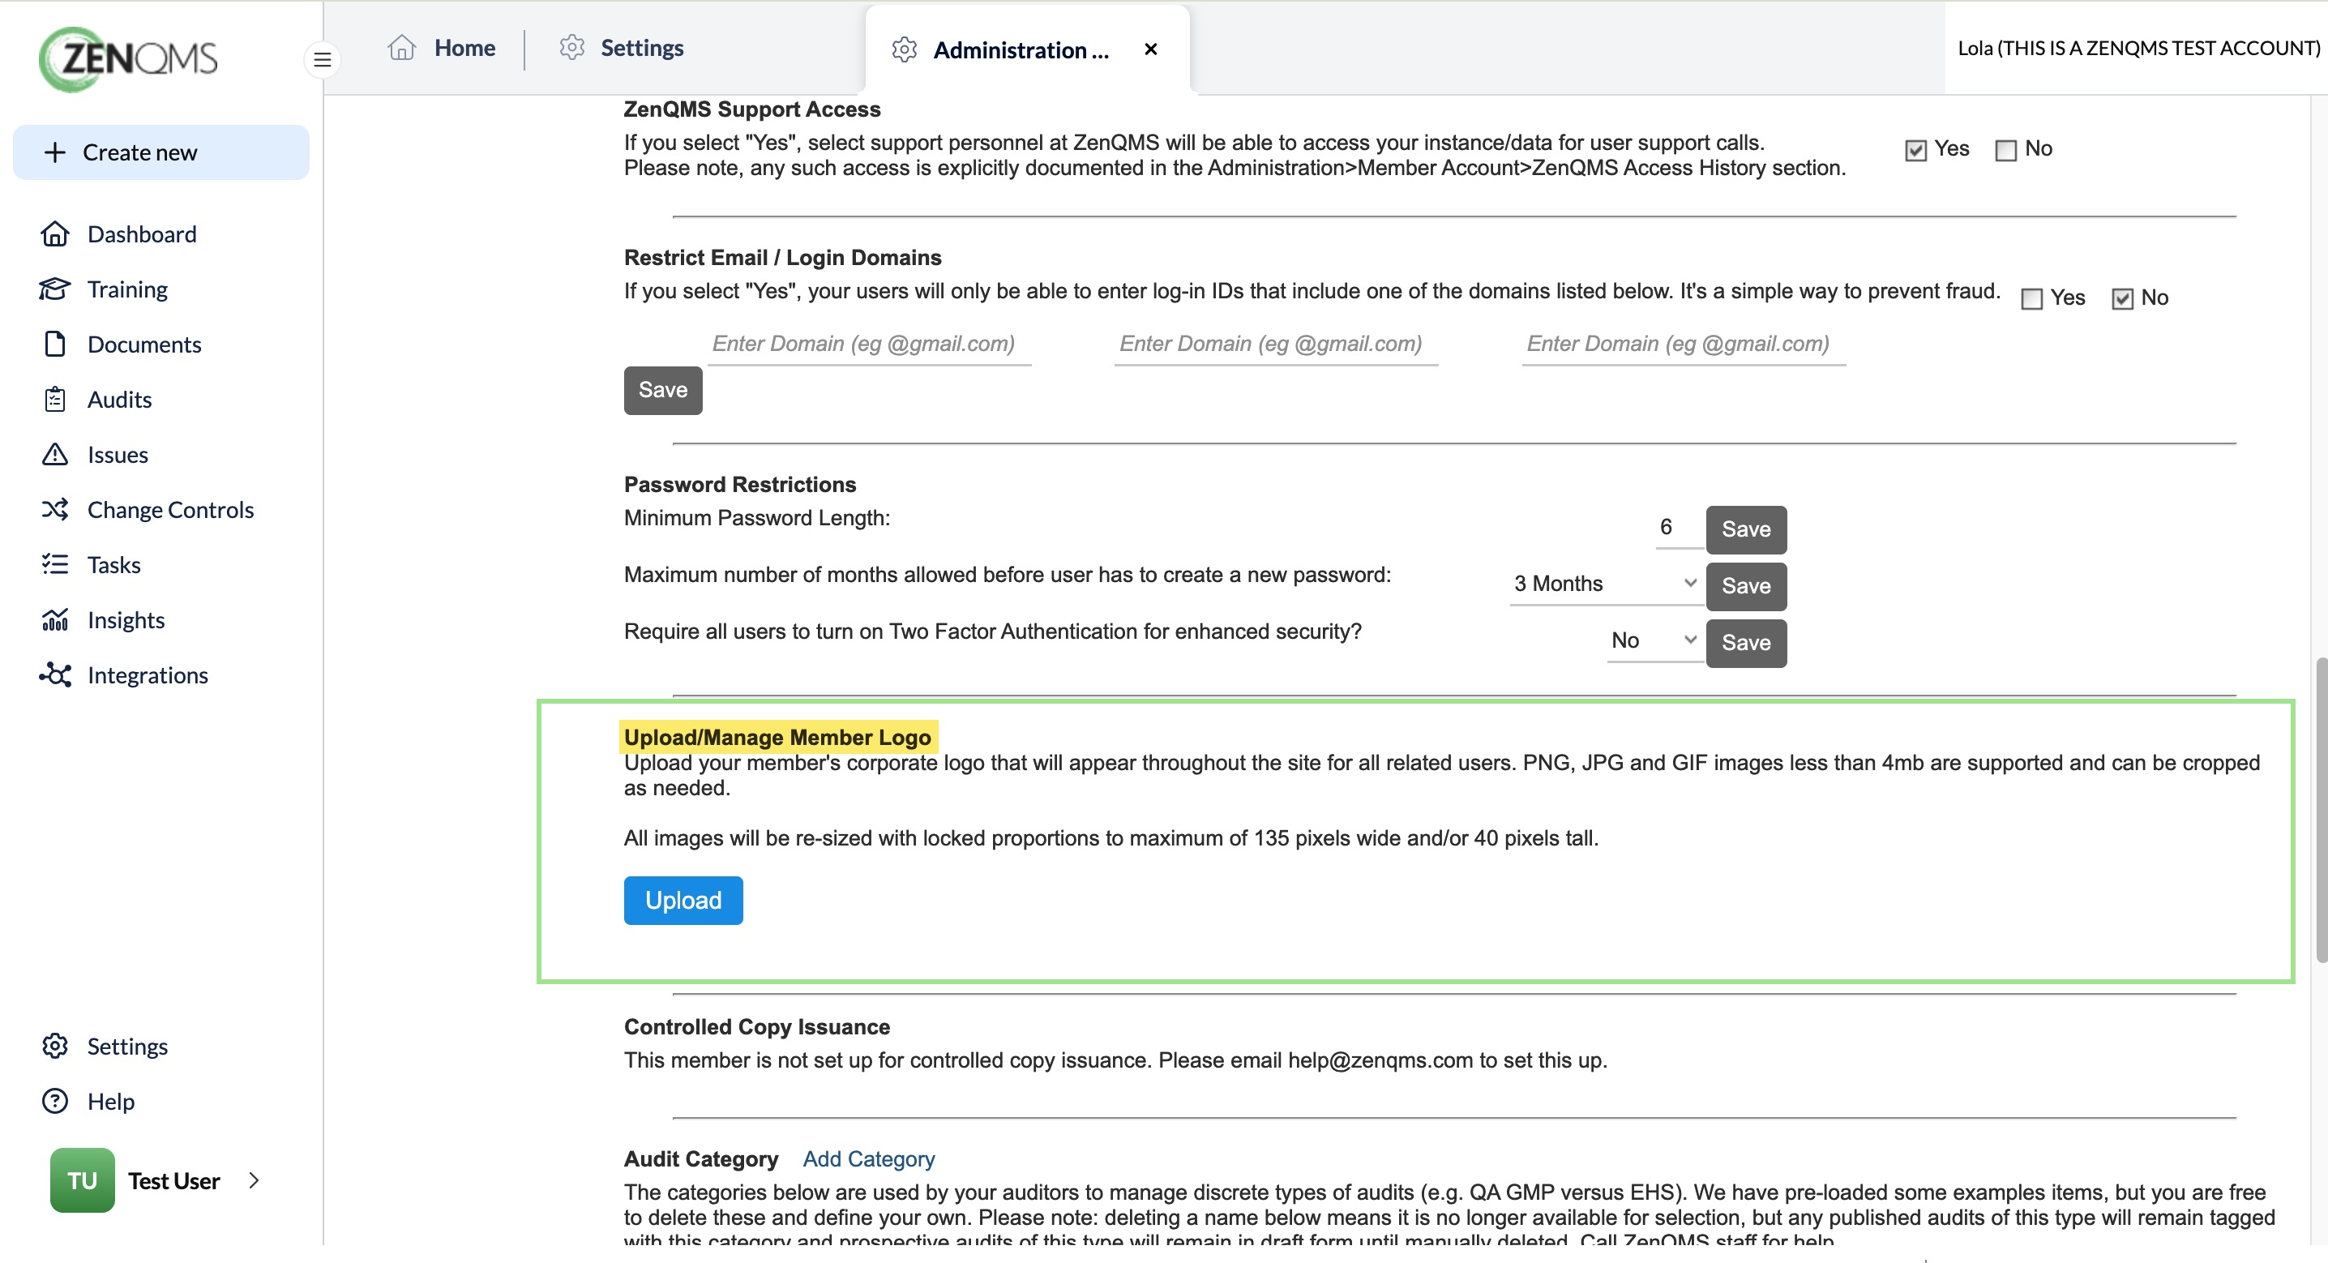Screen dimensions: 2328x1263
Task: Expand the Test User menu chevron
Action: pos(254,1181)
